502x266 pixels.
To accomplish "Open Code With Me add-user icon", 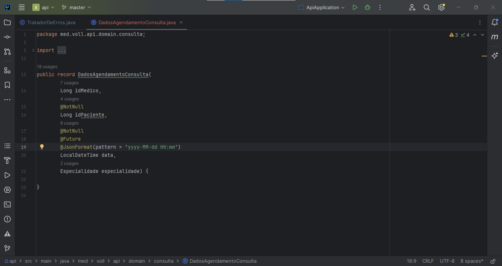I will point(412,7).
